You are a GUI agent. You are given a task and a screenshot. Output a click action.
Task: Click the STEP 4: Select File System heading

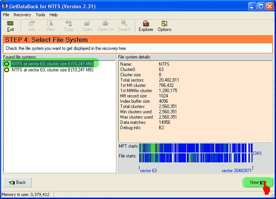click(x=46, y=40)
